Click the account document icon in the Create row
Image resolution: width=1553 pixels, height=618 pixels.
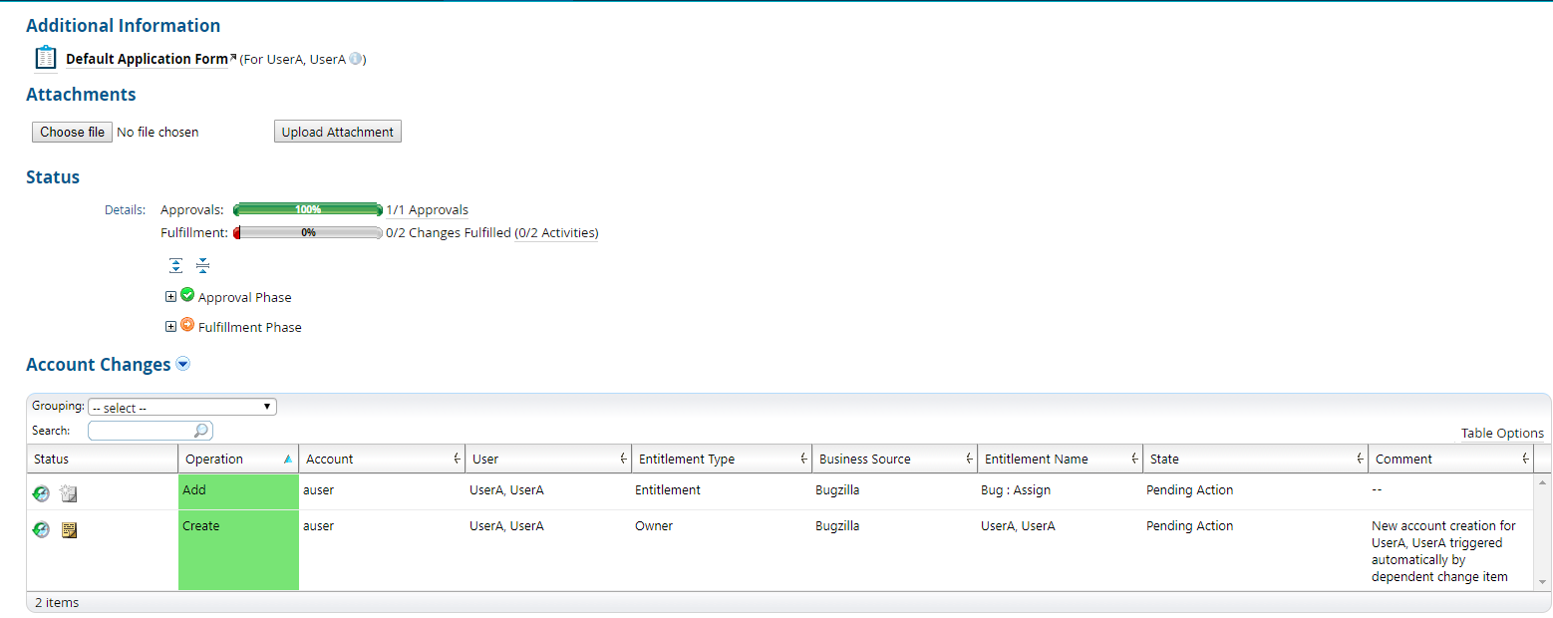point(69,529)
